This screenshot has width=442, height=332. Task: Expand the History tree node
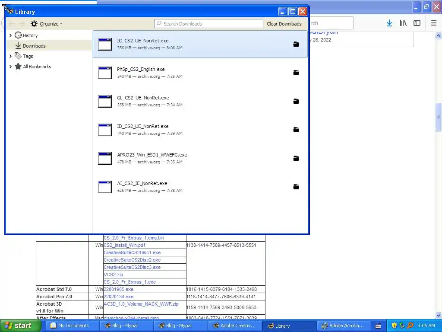click(10, 35)
